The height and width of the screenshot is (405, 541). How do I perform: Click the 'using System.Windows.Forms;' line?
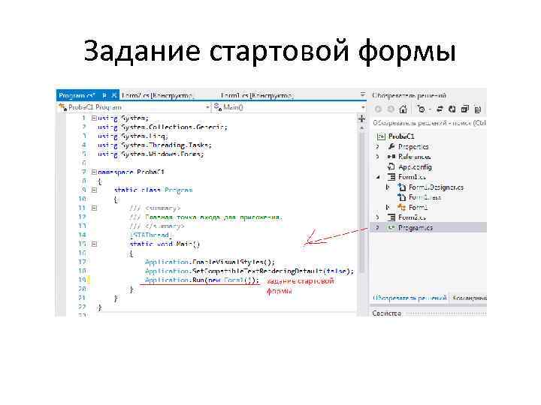pyautogui.click(x=151, y=154)
